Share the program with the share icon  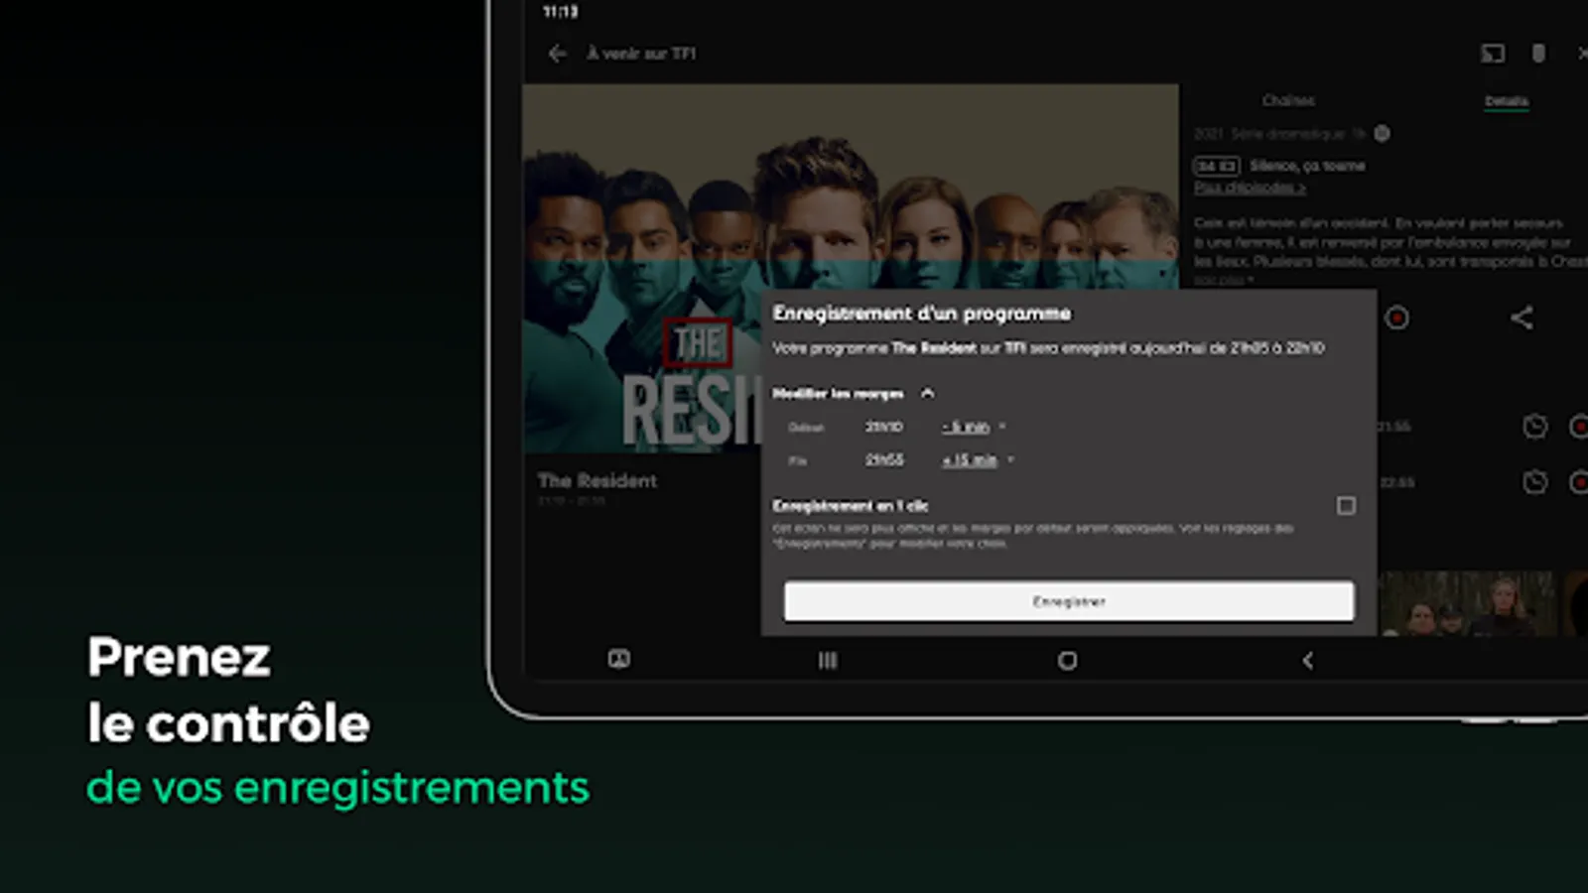(1522, 318)
